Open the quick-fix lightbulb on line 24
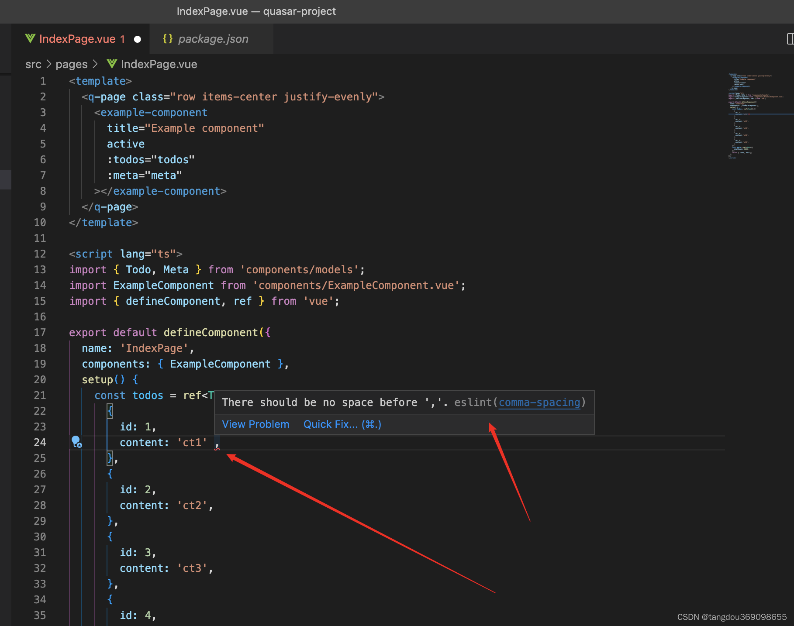Image resolution: width=794 pixels, height=626 pixels. (77, 442)
